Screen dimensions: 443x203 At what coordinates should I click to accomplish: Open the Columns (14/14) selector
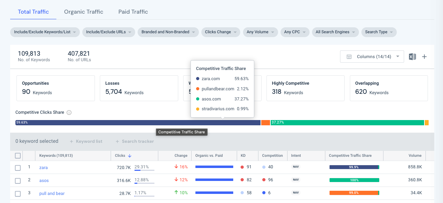point(372,57)
